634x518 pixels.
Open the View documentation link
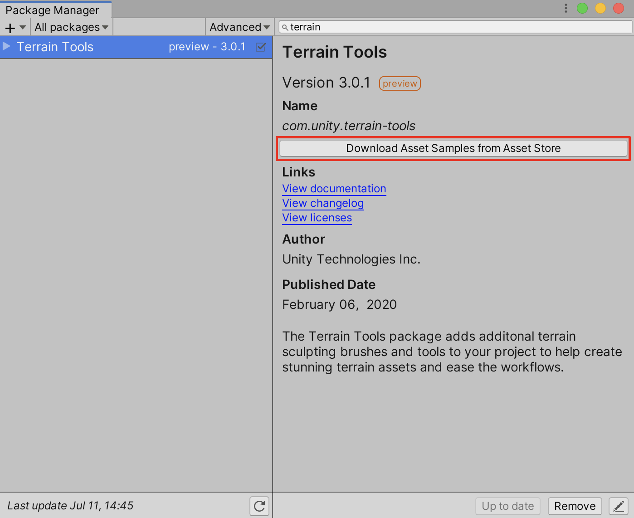[334, 189]
